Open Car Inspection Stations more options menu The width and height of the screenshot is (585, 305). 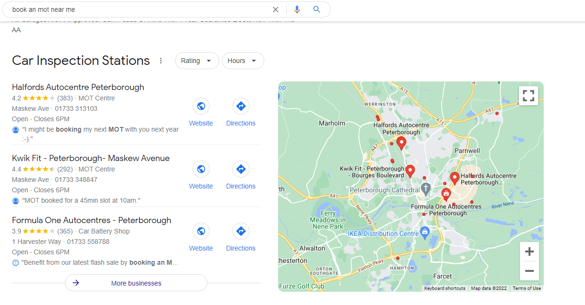click(x=161, y=61)
